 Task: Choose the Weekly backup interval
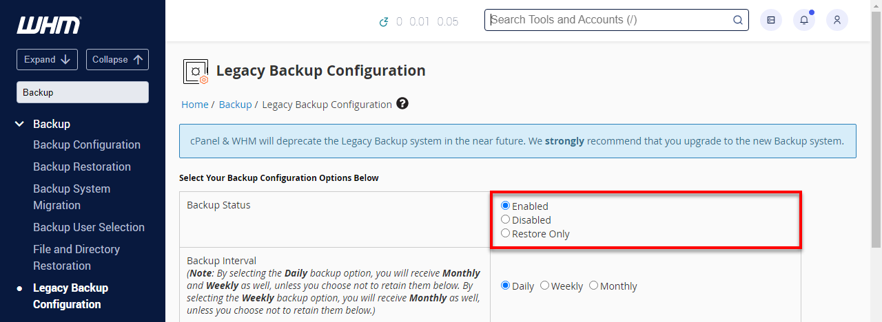[x=545, y=285]
